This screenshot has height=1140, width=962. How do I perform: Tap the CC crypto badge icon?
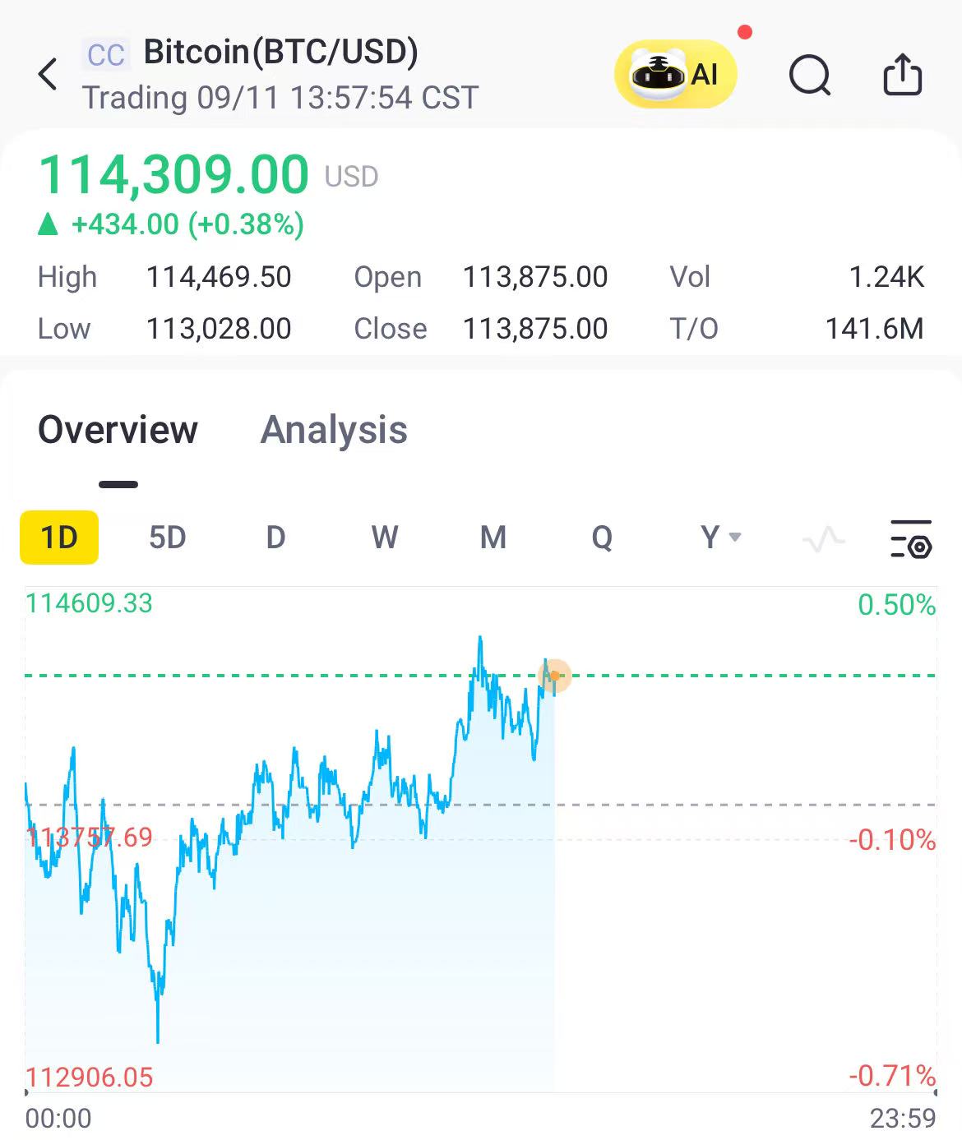[106, 55]
